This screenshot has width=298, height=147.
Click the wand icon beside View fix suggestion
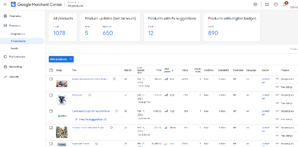pos(76,119)
